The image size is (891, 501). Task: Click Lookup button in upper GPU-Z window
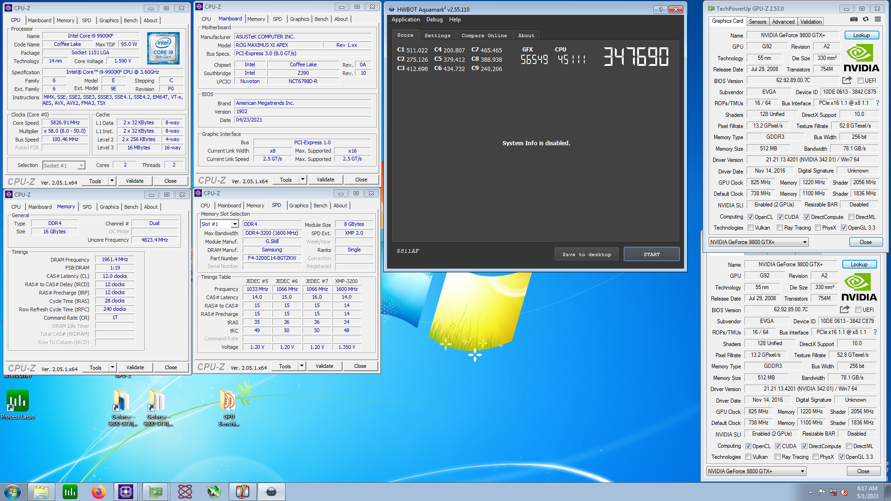click(x=861, y=35)
